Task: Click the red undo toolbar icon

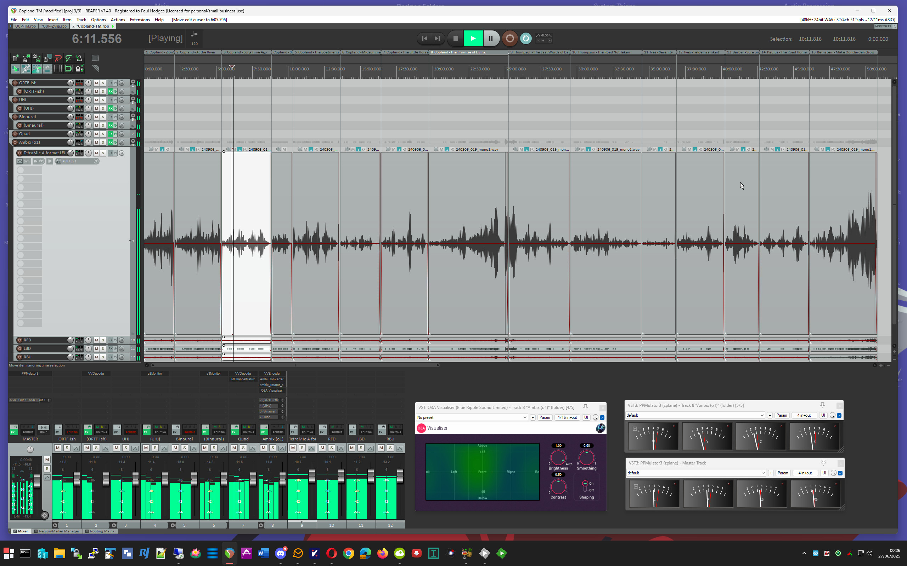Action: pyautogui.click(x=58, y=58)
